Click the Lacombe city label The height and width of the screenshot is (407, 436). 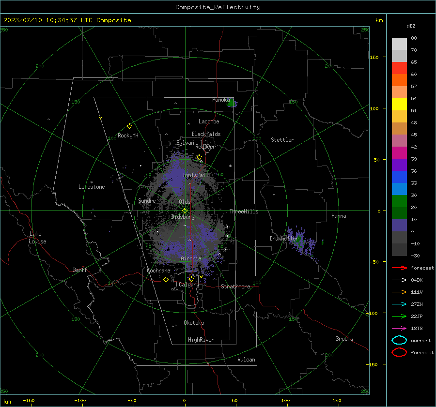(209, 121)
